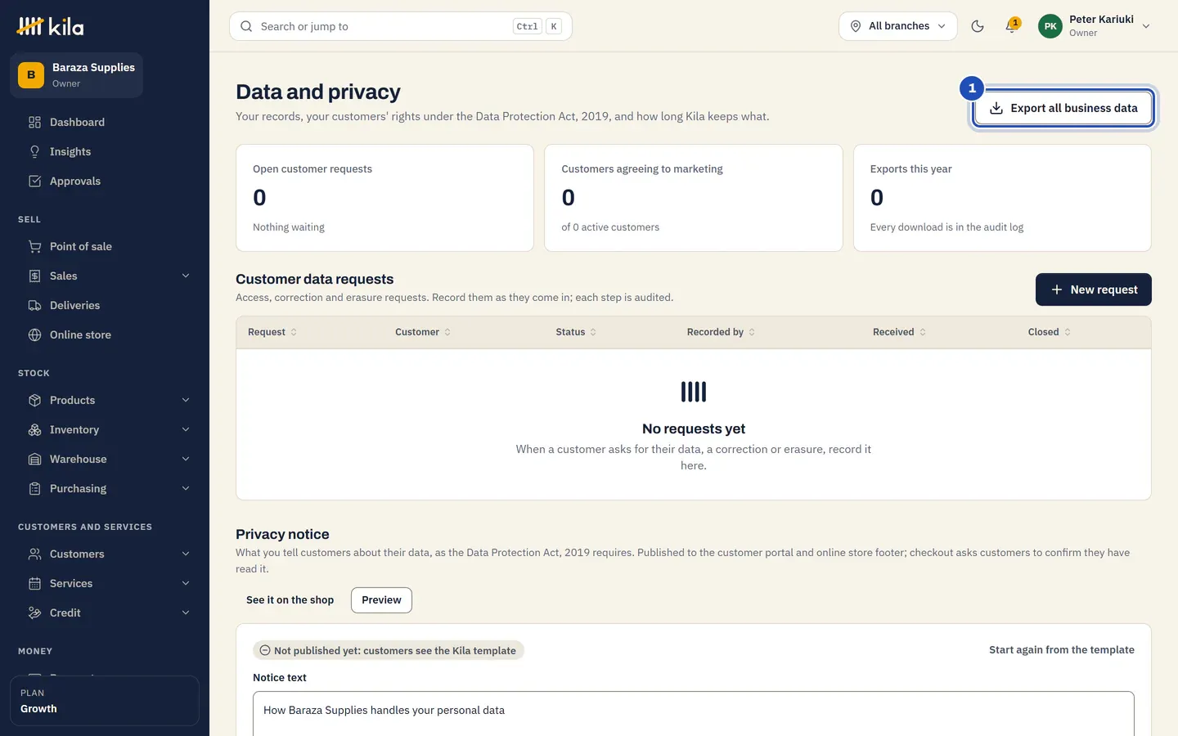Open notifications bell
Screen dimensions: 1178x736
(x=1012, y=26)
